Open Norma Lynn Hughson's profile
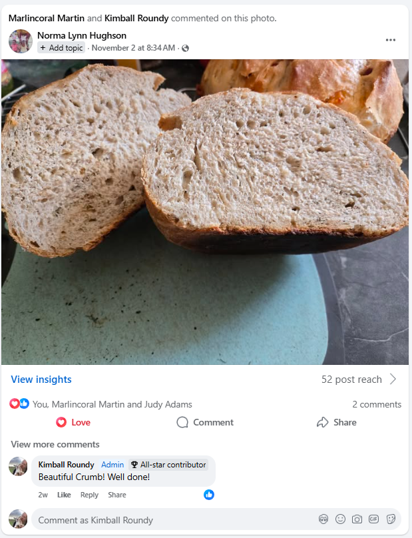This screenshot has width=412, height=538. [x=82, y=35]
